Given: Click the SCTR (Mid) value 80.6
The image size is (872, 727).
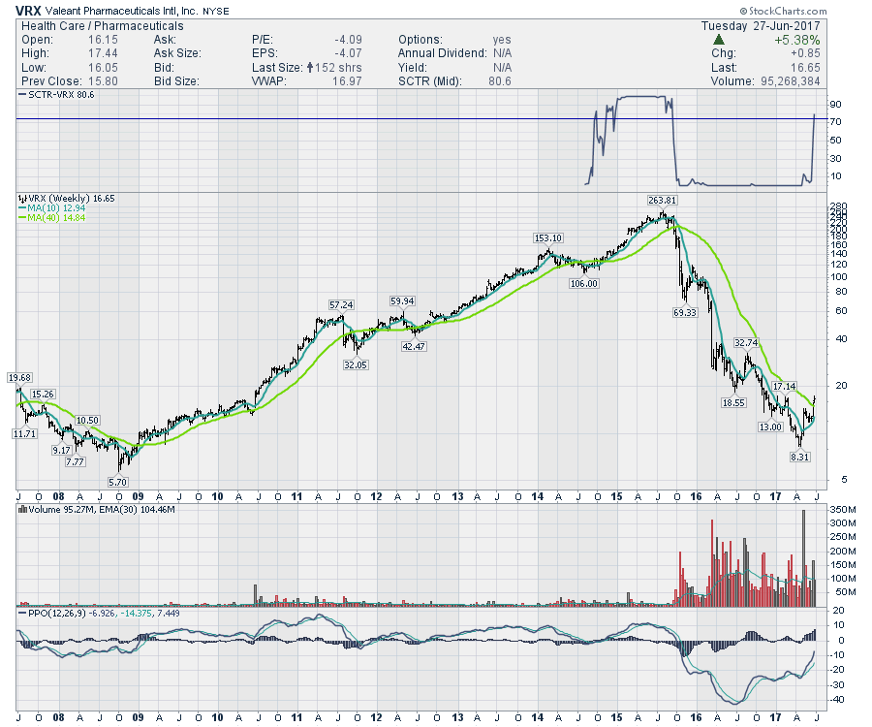Looking at the screenshot, I should click(499, 81).
